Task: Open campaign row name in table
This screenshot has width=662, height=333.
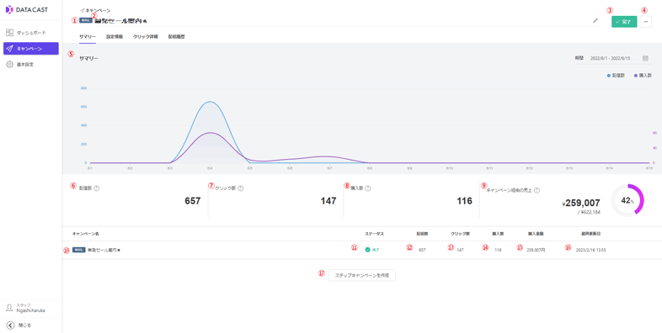Action: (x=104, y=250)
